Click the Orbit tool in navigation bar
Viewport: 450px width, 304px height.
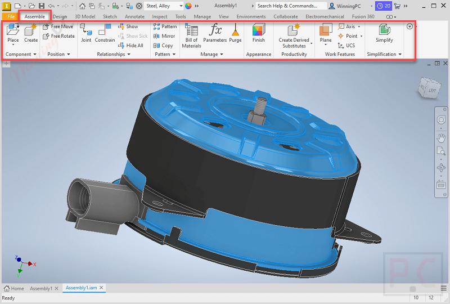(441, 168)
